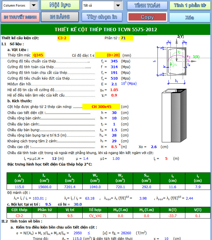Viewport: 212px width, 240px height.
Task: Select slenderness λy value '63.18'
Action: tap(90, 198)
